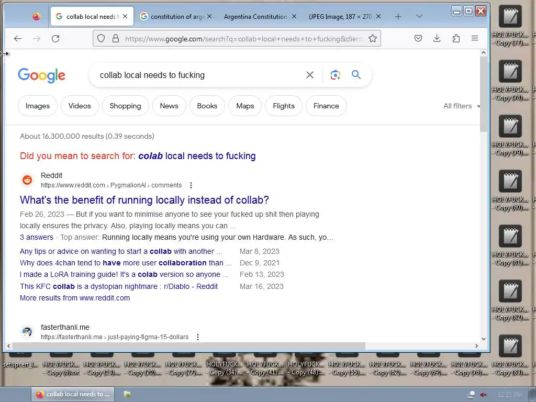The width and height of the screenshot is (536, 402).
Task: Close the JPEG Image tab
Action: click(x=378, y=16)
